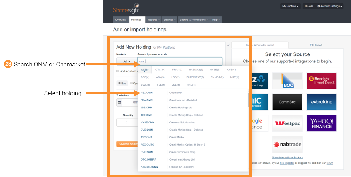Filter results by NASDAQ(6)

pyautogui.click(x=196, y=70)
